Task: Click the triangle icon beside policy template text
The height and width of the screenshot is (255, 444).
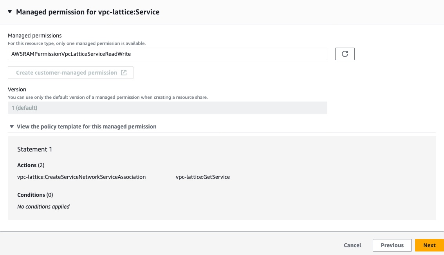Action: pyautogui.click(x=11, y=126)
